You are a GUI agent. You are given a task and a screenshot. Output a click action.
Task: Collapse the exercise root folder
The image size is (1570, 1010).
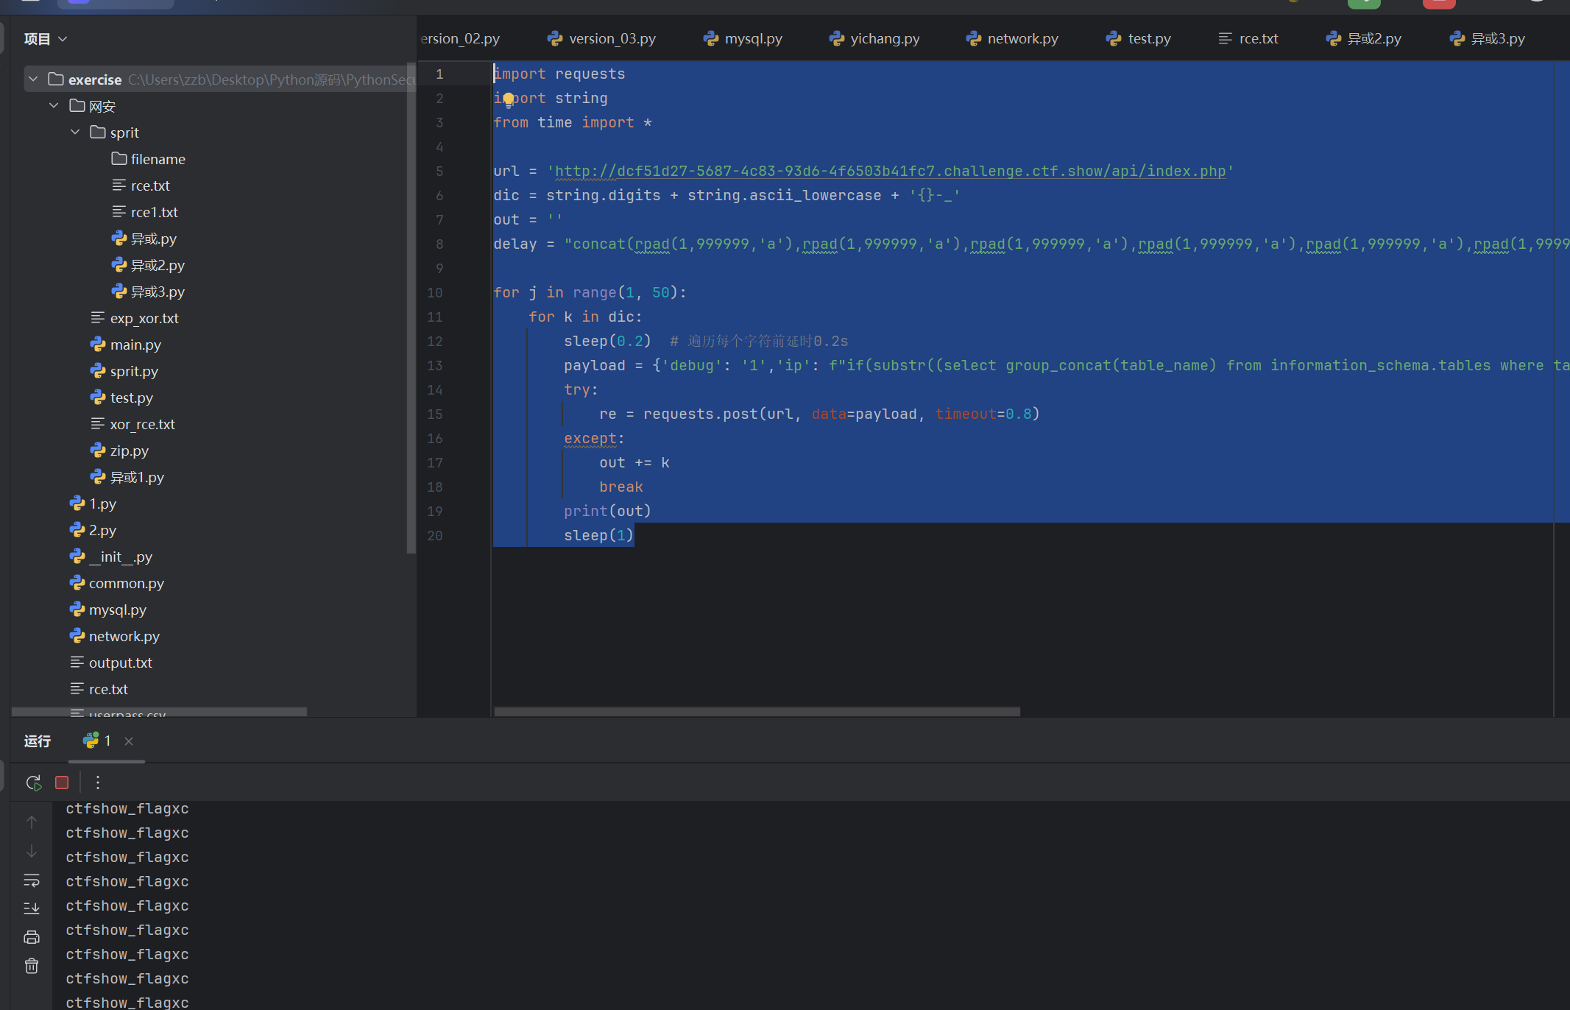pos(33,79)
